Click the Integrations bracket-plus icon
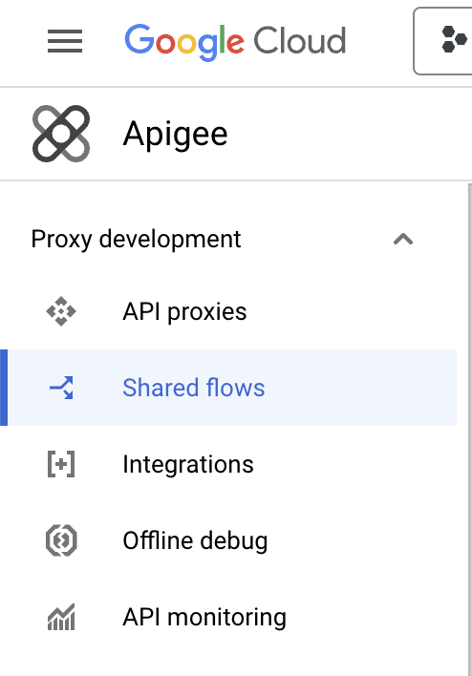This screenshot has height=676, width=472. [x=61, y=464]
